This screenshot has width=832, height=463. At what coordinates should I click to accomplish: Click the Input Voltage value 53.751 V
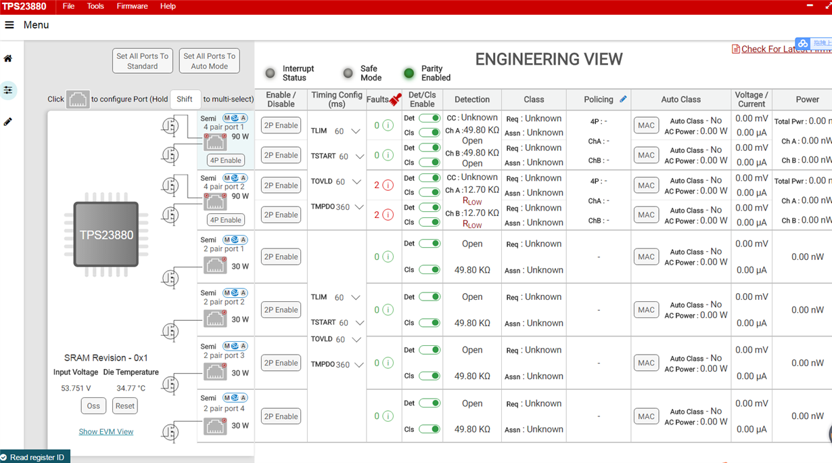(76, 389)
